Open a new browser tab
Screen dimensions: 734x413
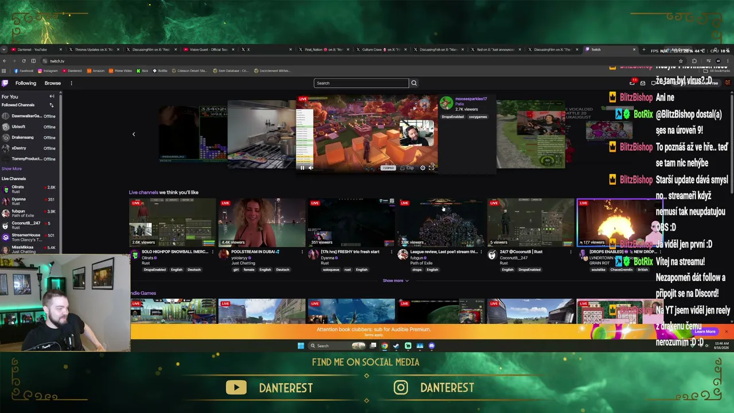click(x=643, y=49)
